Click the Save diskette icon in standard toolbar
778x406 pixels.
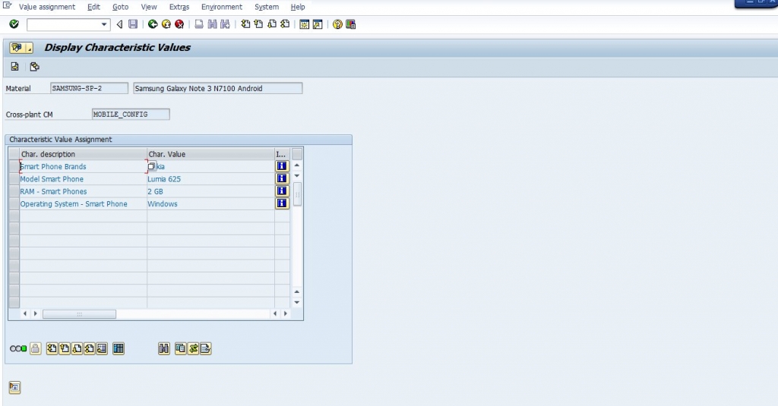[133, 24]
